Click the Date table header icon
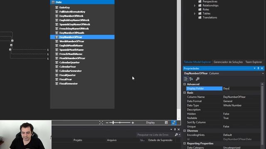Viewport: 266px width, 149px height. 53,2
